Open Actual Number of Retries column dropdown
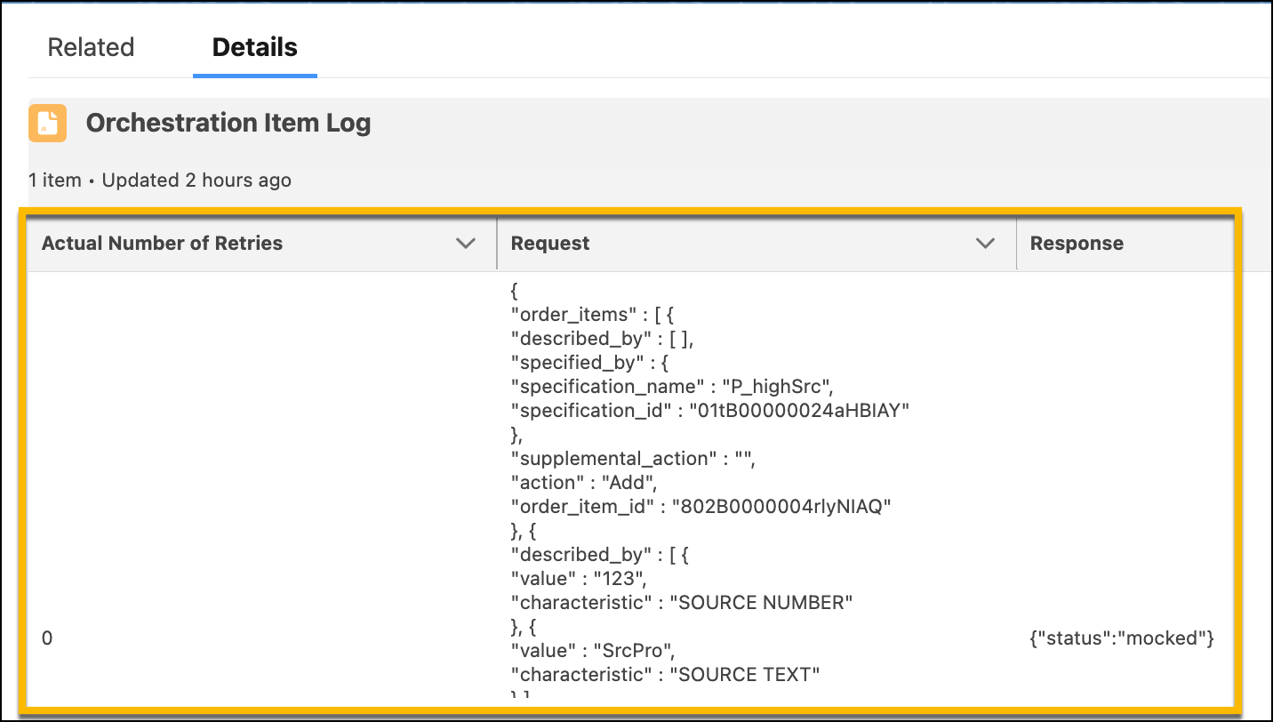 click(x=465, y=244)
